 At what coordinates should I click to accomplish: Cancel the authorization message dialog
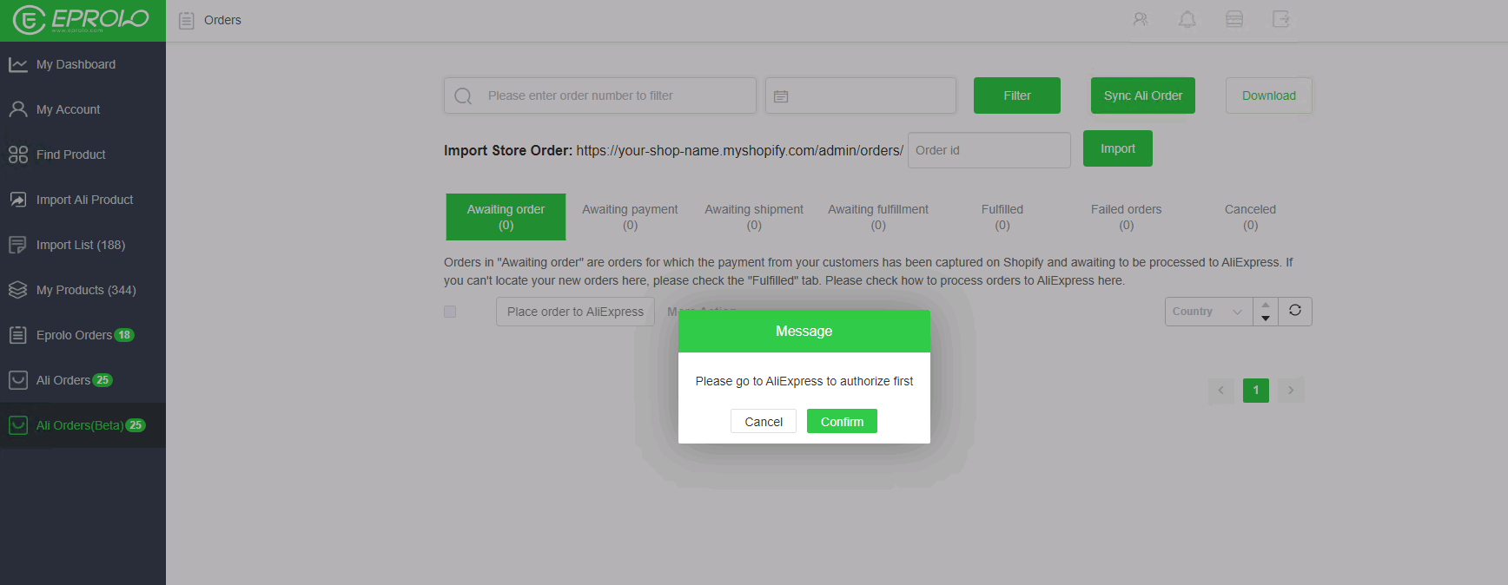tap(764, 422)
